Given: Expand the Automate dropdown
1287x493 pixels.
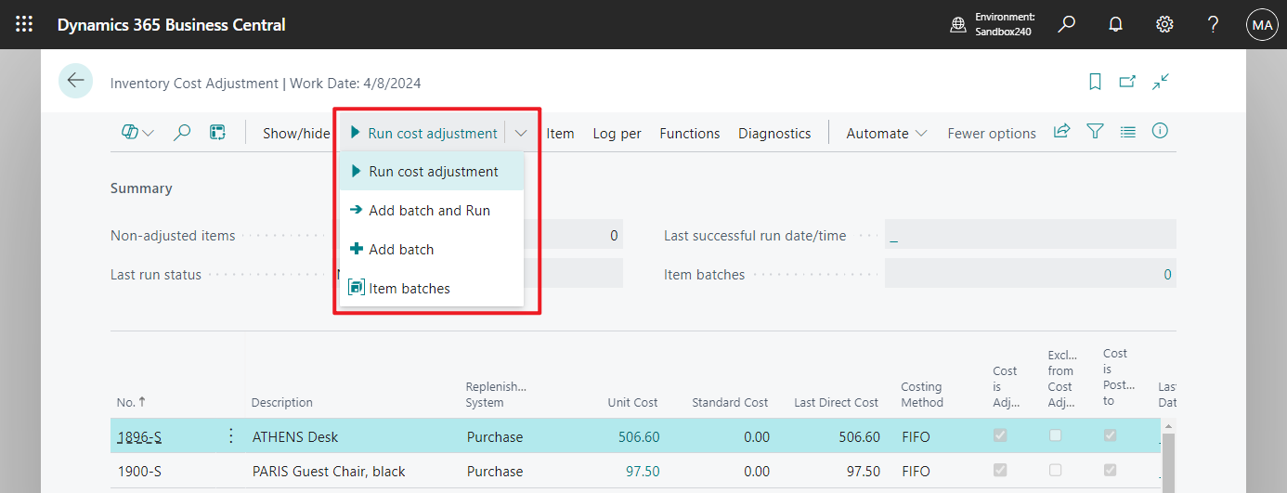Looking at the screenshot, I should point(887,134).
